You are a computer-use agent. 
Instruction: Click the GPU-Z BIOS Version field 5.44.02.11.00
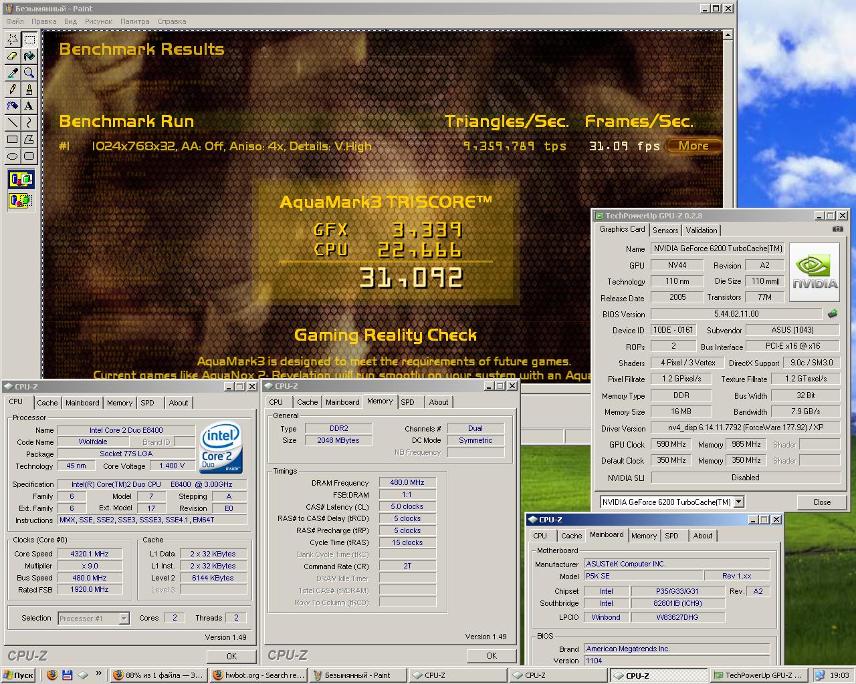736,314
